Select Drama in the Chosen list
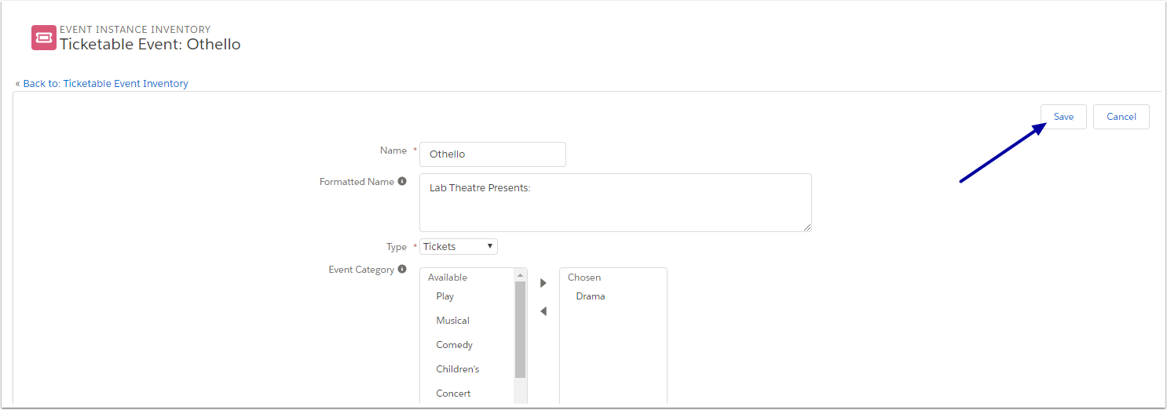Image resolution: width=1167 pixels, height=410 pixels. point(591,296)
